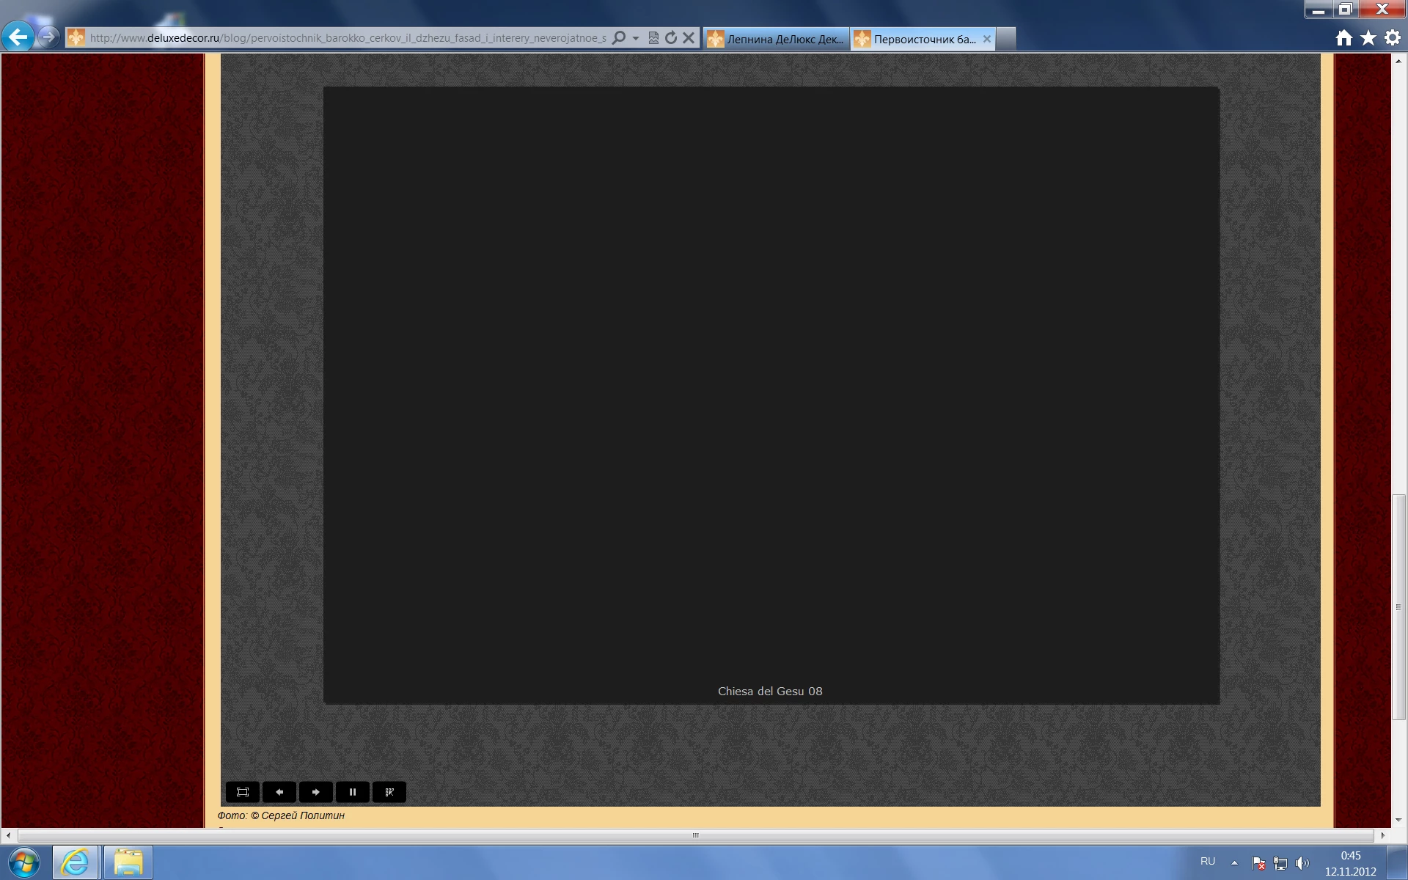Click the browser forward arrow
Viewport: 1408px width, 880px height.
(x=48, y=37)
